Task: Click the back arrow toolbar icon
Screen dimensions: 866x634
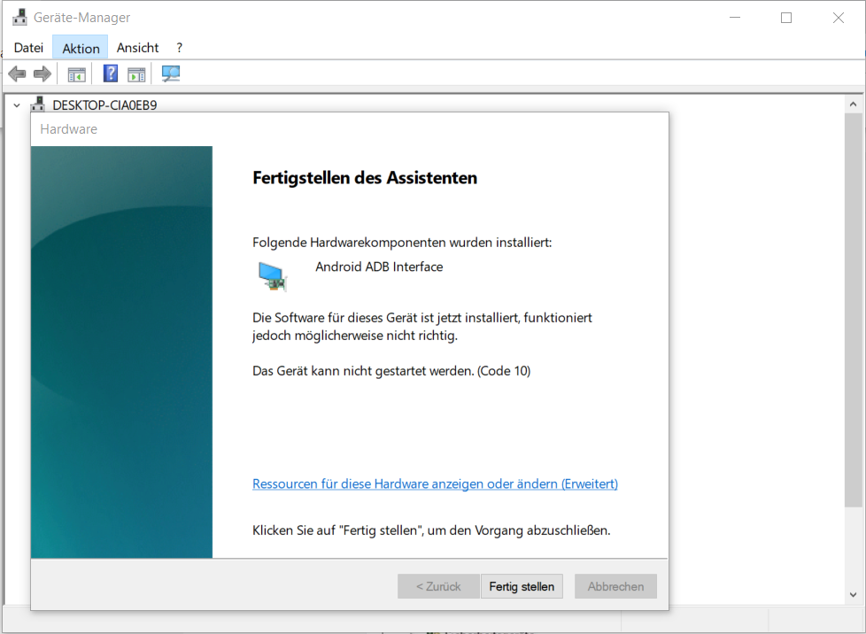Action: [x=17, y=73]
